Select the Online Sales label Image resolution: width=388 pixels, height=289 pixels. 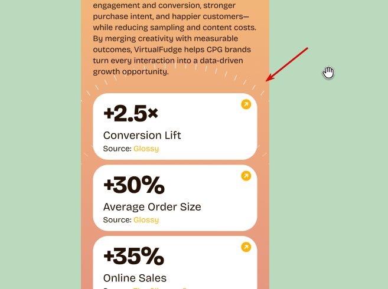pyautogui.click(x=135, y=278)
